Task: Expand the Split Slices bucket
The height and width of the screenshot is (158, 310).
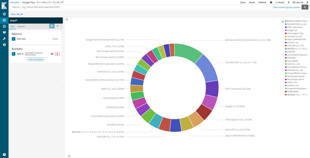Action: 13,54
